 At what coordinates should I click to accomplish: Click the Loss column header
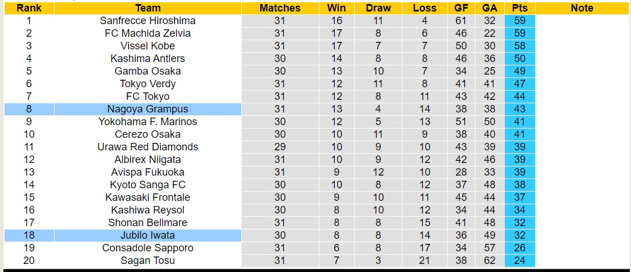click(424, 8)
